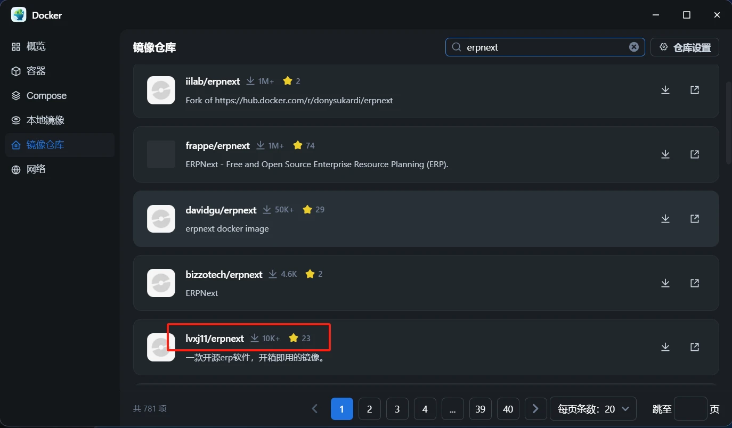Open the 每页条数 items-per-page dropdown

coord(593,409)
